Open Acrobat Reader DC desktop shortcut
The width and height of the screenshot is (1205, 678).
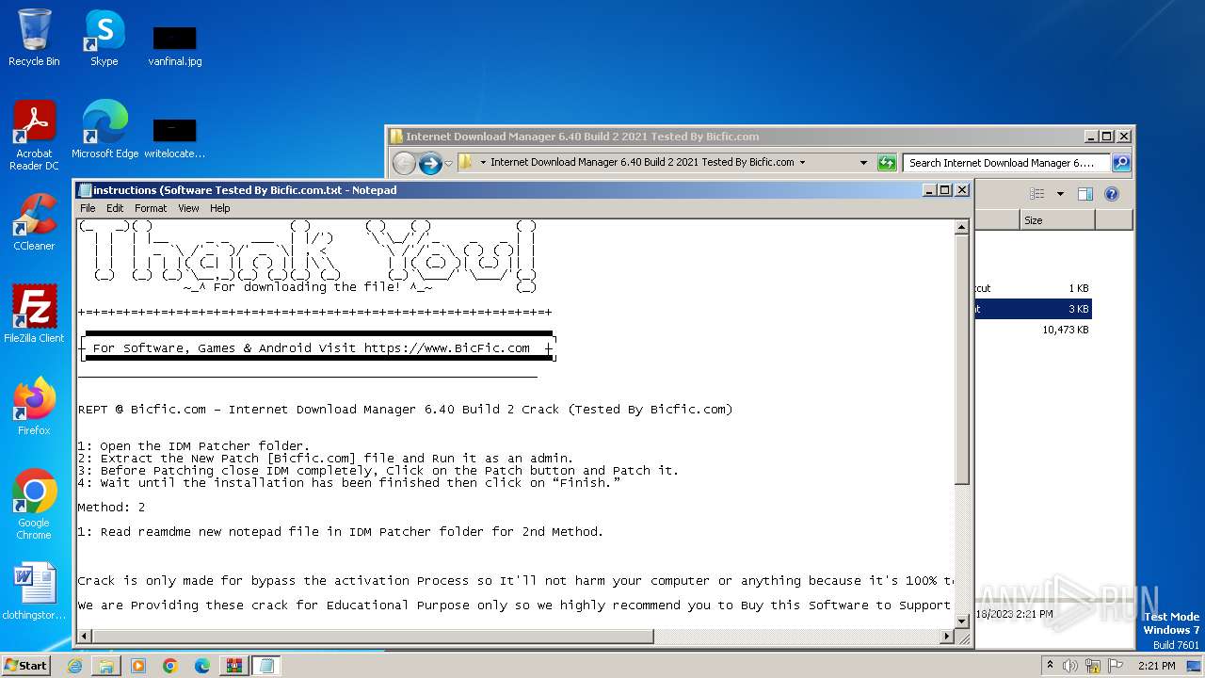[x=34, y=136]
